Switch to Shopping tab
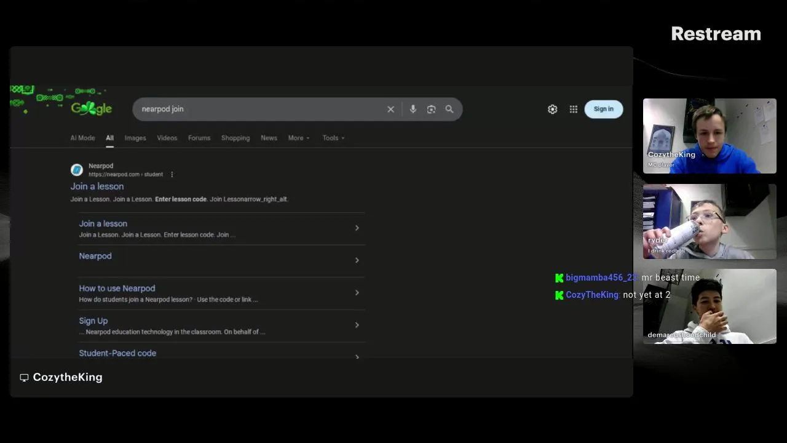Viewport: 787px width, 443px height. [235, 138]
